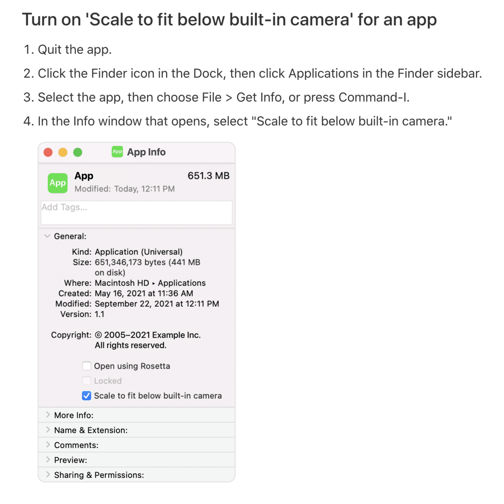Click the 'Modified: Today, 12:11 PM' text

click(124, 189)
